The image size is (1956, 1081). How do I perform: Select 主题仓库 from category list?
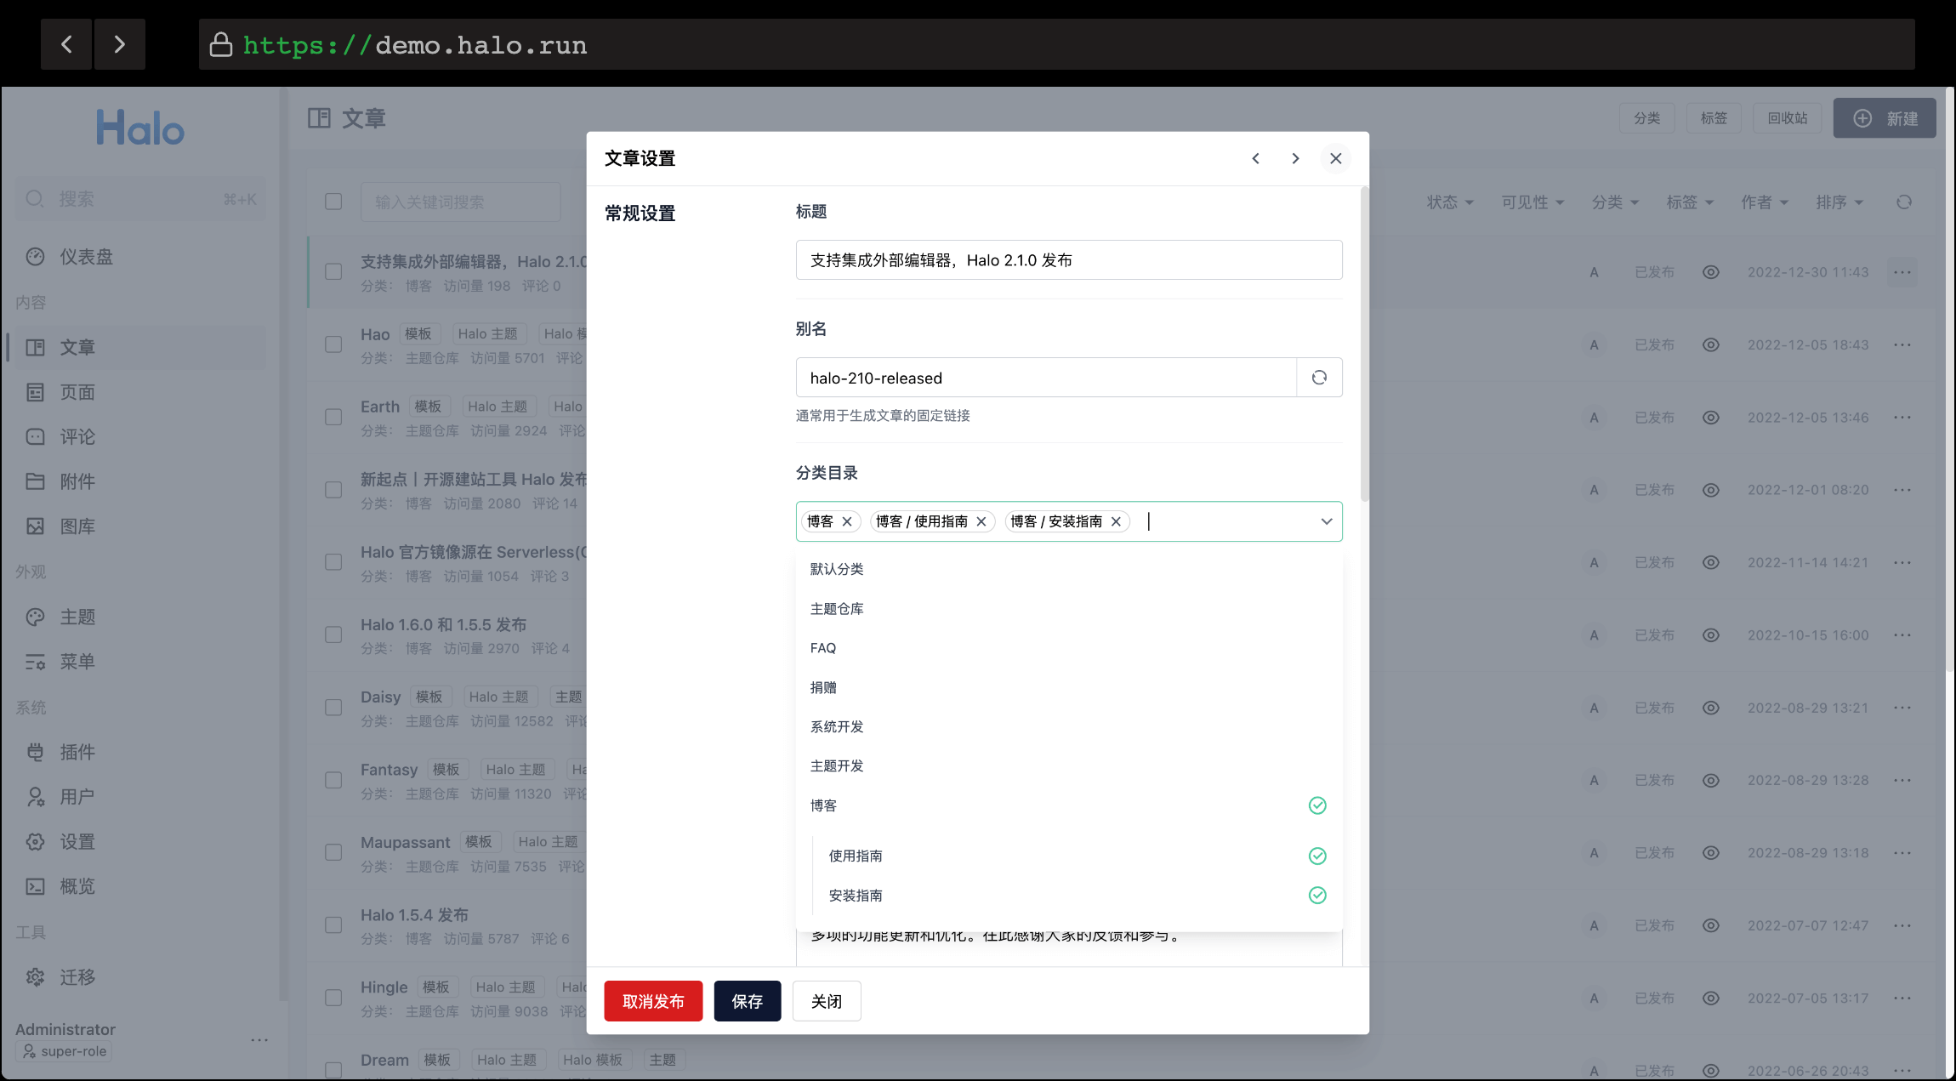pyautogui.click(x=837, y=609)
